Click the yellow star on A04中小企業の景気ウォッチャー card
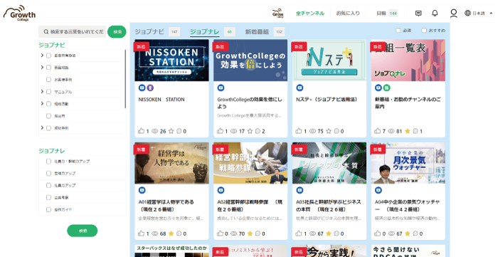 click(408, 234)
